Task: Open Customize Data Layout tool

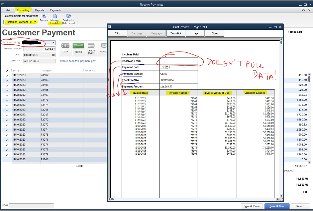Action: 69,16
